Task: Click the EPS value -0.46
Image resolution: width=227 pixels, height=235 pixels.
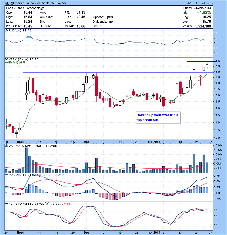Action: pyautogui.click(x=81, y=17)
